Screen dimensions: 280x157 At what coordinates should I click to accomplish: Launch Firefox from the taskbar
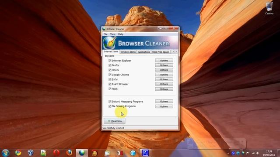tap(69, 153)
